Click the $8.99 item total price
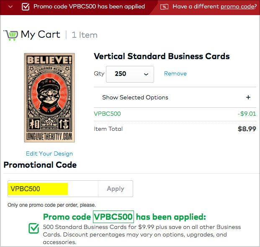The width and height of the screenshot is (260, 247). point(247,129)
